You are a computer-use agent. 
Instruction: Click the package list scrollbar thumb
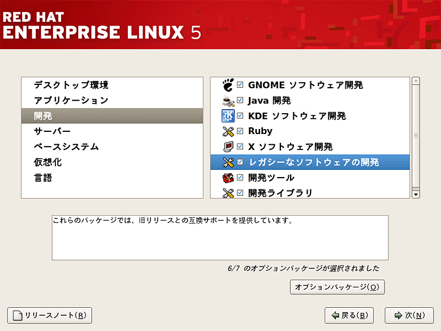pyautogui.click(x=416, y=136)
